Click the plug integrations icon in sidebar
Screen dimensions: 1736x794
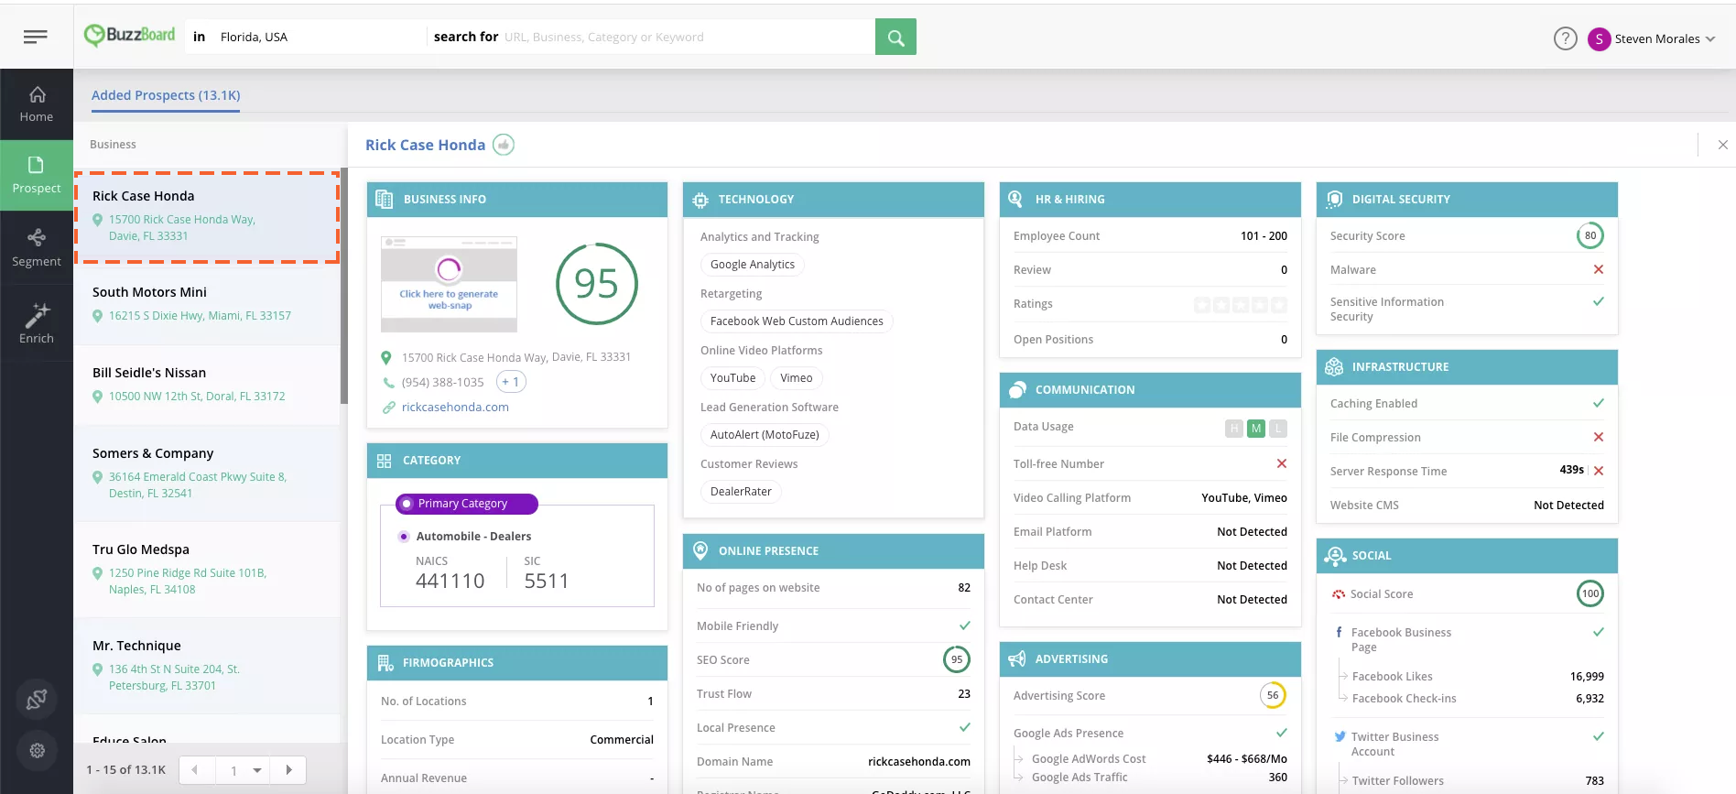pyautogui.click(x=37, y=700)
